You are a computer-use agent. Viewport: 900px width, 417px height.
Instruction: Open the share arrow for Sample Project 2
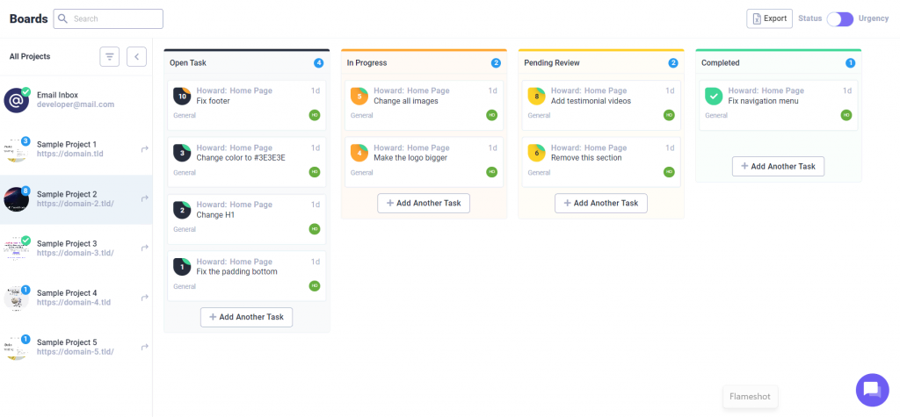(145, 198)
